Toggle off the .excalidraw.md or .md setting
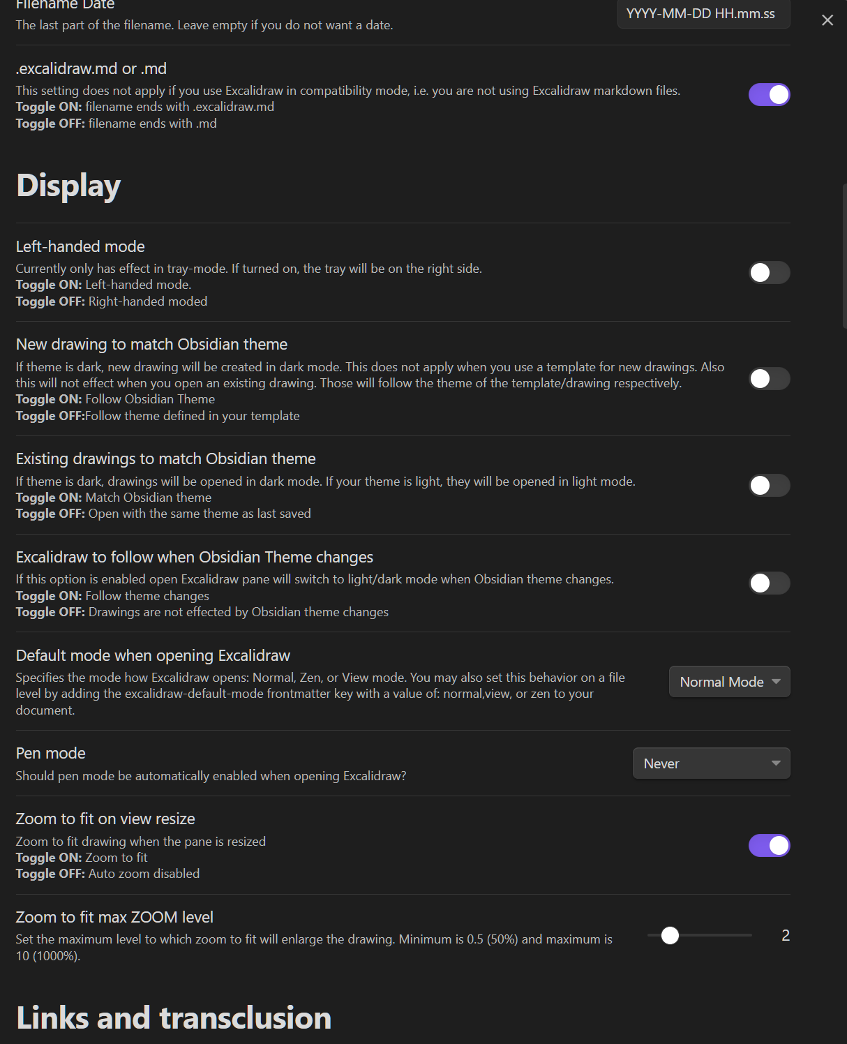847x1044 pixels. [769, 94]
